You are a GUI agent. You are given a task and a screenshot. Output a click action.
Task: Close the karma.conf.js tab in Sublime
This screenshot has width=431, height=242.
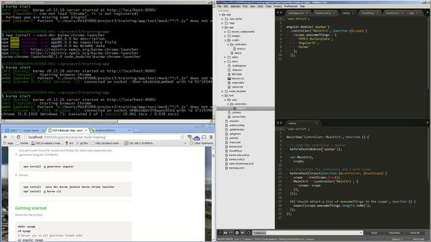point(334,13)
